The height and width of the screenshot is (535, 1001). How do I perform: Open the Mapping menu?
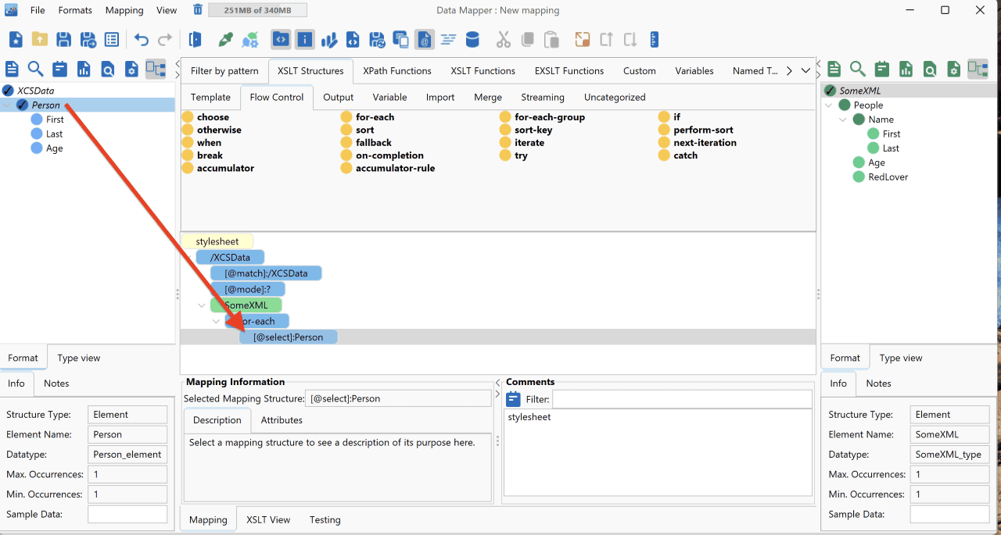[124, 10]
